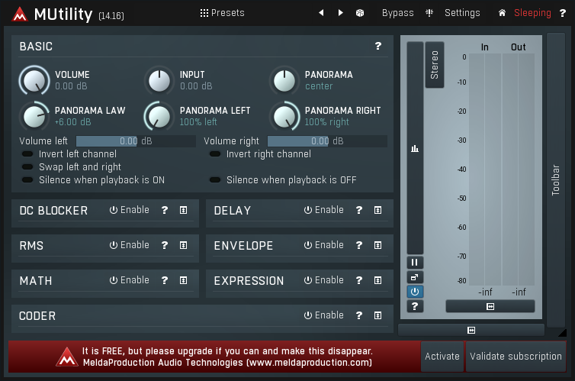The image size is (575, 381).
Task: Click the Volume left slider bar
Action: (x=136, y=141)
